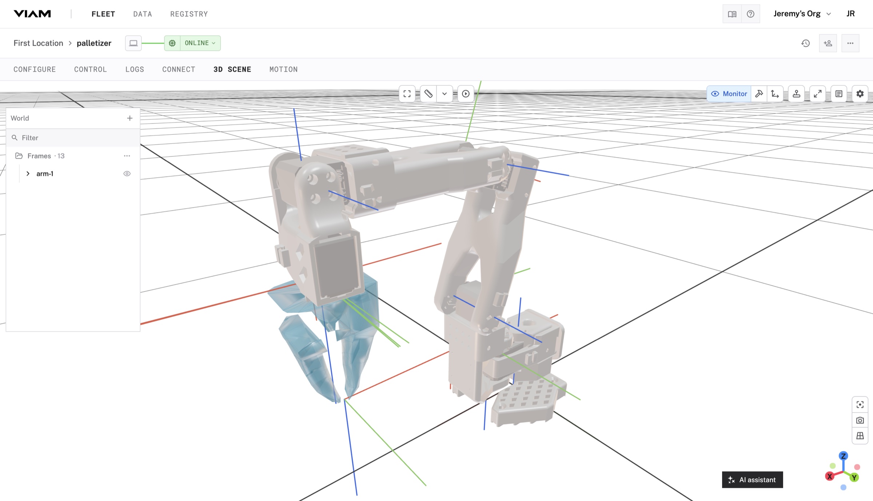The width and height of the screenshot is (873, 501).
Task: Open Jeremy's Org organization dropdown
Action: tap(802, 14)
